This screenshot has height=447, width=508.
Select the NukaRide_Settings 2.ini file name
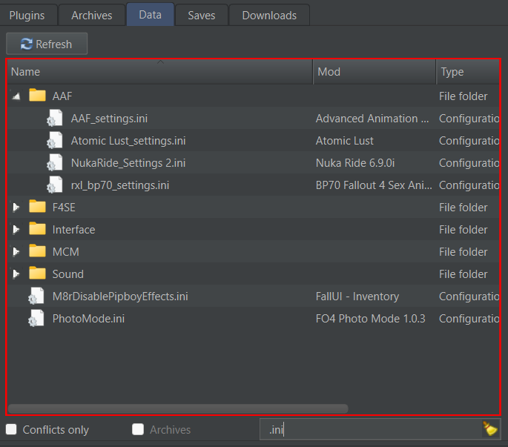click(x=128, y=163)
